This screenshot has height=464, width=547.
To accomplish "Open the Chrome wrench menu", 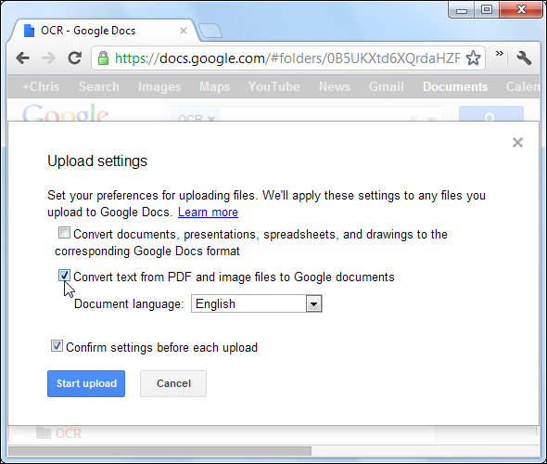I will point(524,58).
